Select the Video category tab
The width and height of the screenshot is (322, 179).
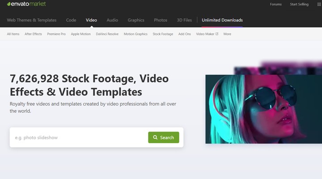[91, 20]
